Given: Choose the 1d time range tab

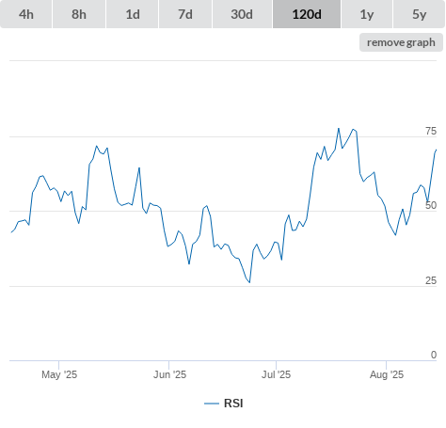Looking at the screenshot, I should 133,14.
